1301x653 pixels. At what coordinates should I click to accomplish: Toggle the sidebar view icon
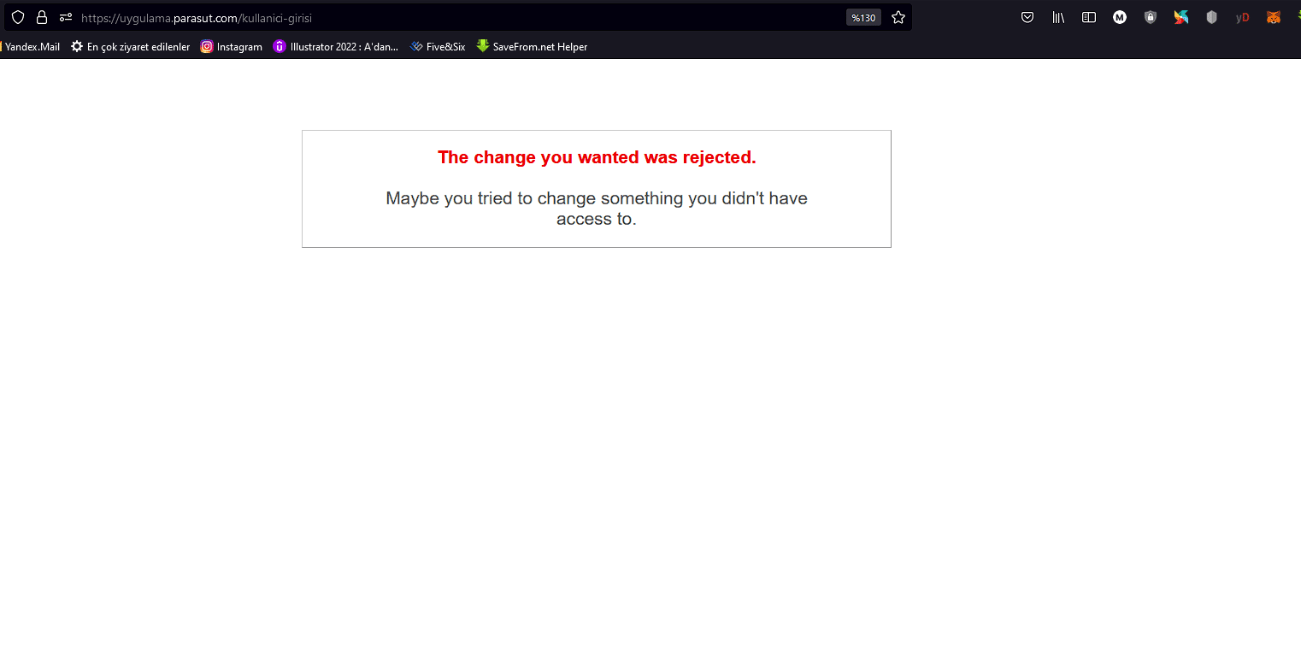pyautogui.click(x=1089, y=17)
